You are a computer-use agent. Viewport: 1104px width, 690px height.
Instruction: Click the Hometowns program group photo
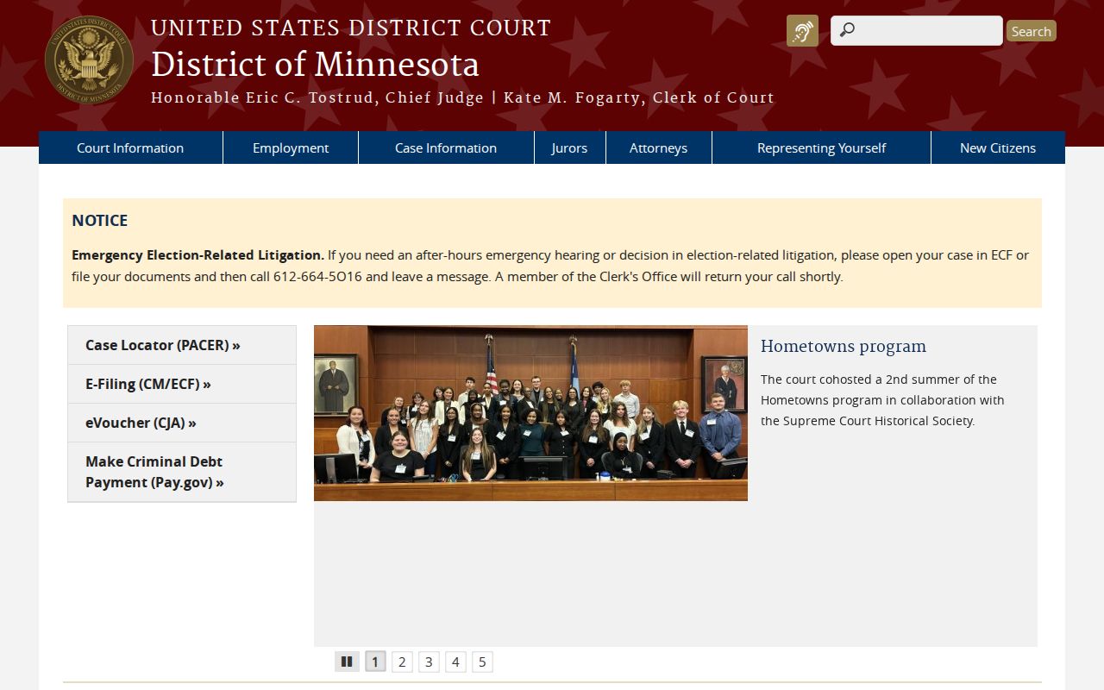pyautogui.click(x=530, y=413)
